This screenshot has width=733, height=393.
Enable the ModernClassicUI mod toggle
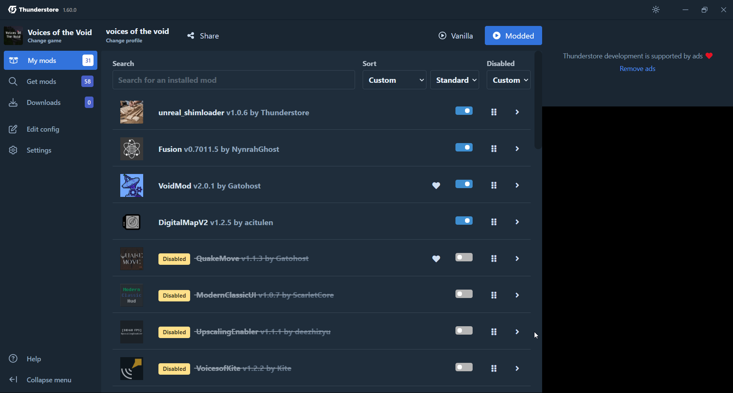[x=464, y=294]
